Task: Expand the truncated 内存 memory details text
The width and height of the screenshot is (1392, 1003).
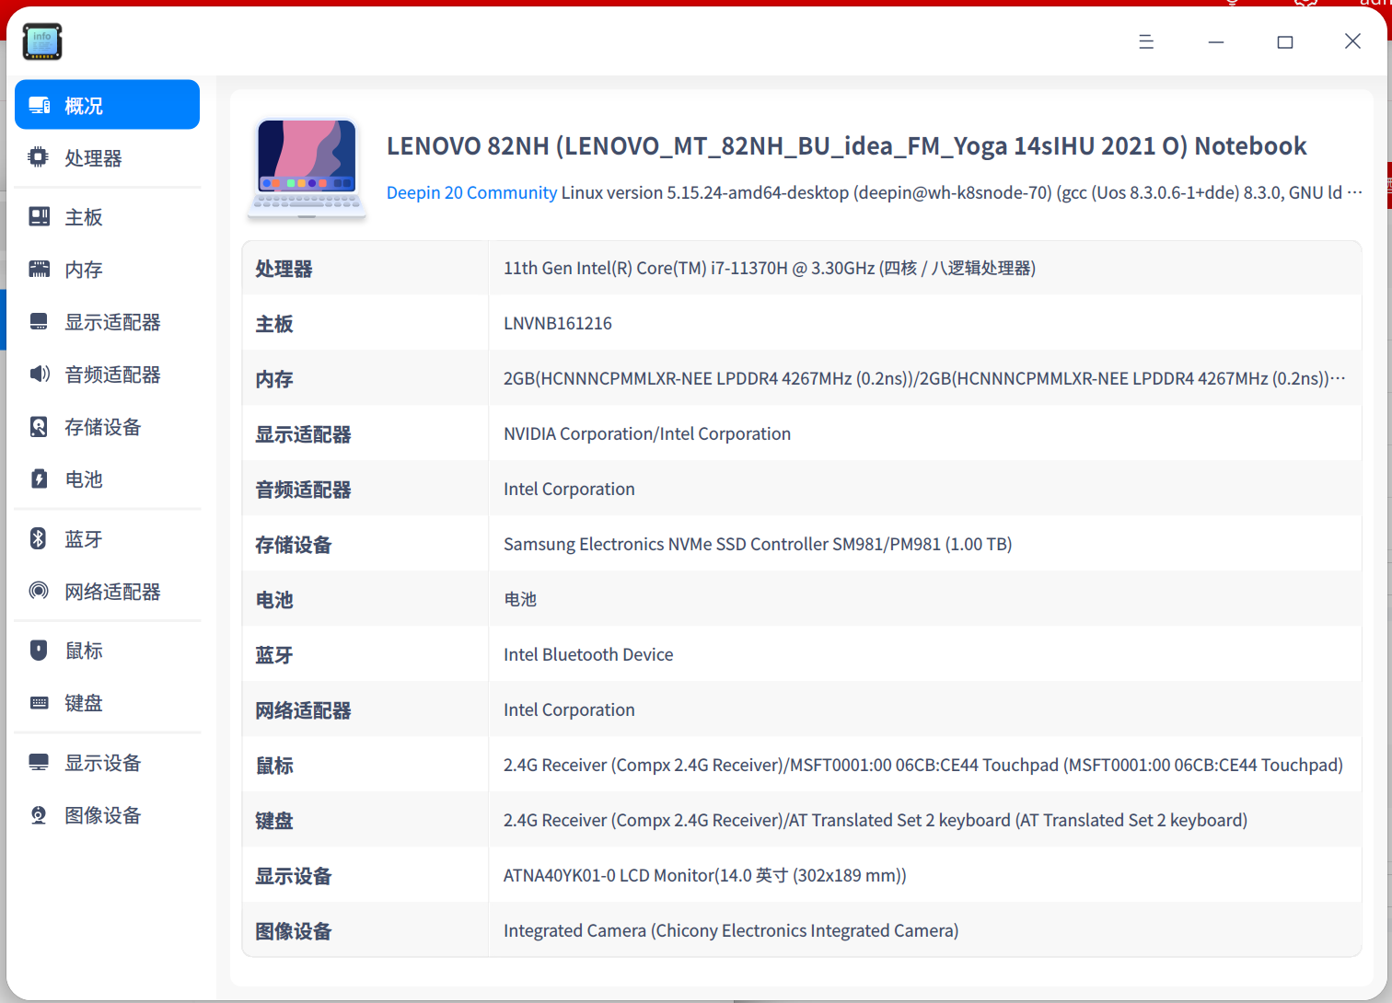Action: 1340,377
